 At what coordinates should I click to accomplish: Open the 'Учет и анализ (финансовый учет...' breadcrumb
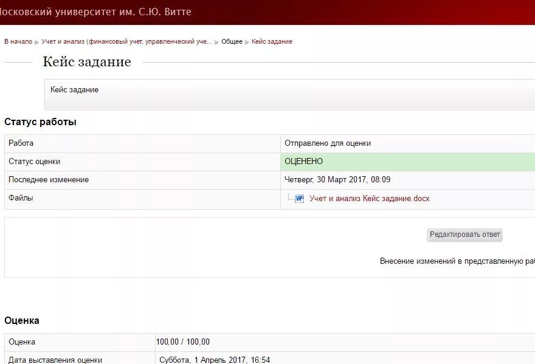click(x=126, y=41)
